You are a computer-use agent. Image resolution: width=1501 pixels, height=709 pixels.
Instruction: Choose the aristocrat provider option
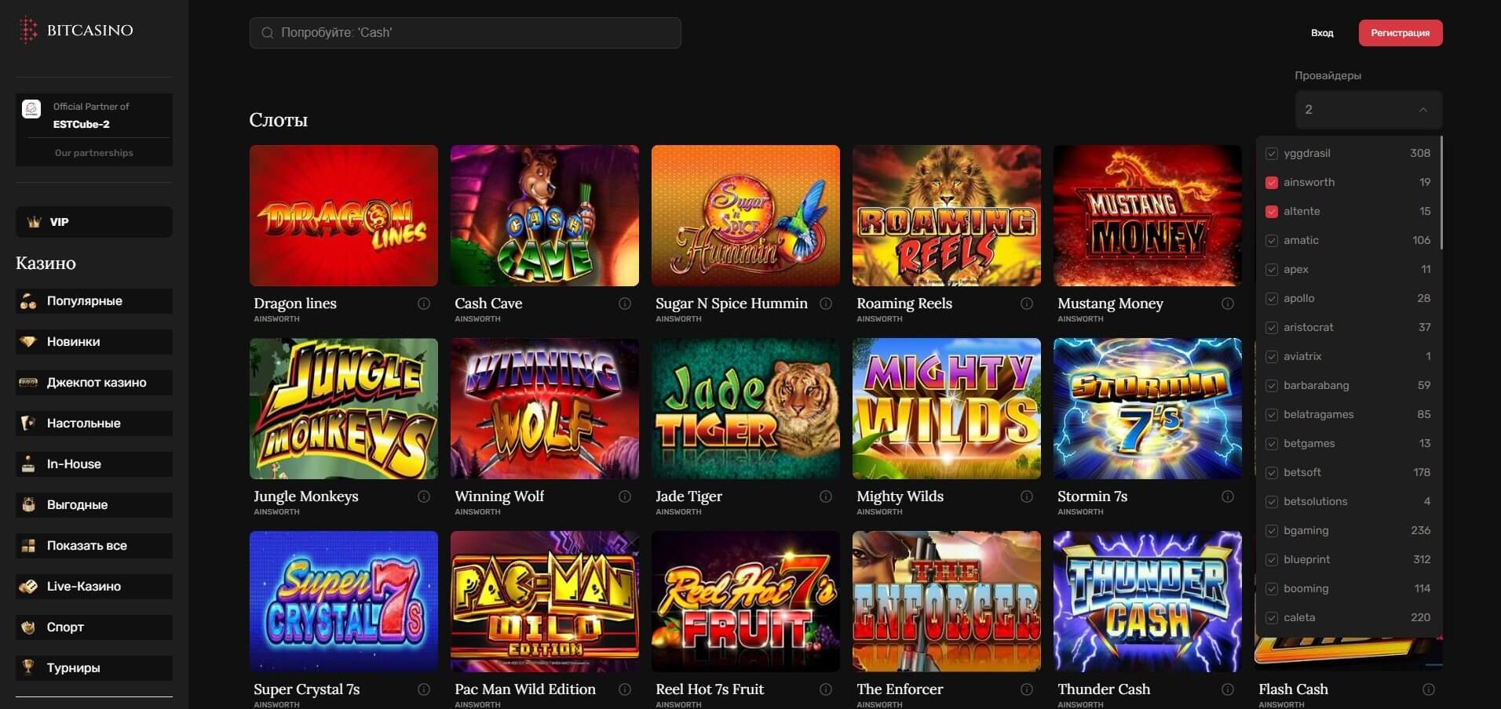(1348, 328)
